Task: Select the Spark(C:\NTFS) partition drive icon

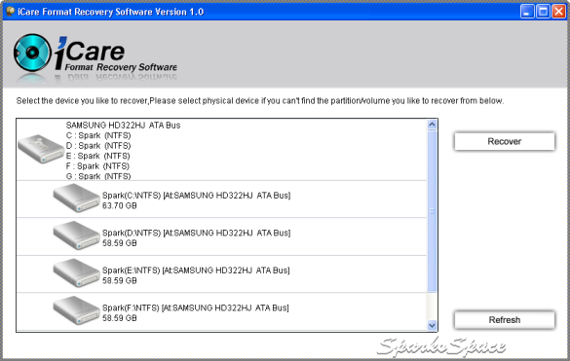Action: pyautogui.click(x=76, y=198)
